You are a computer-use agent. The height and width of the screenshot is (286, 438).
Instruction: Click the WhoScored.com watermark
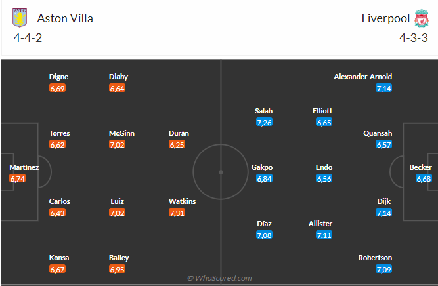(219, 278)
